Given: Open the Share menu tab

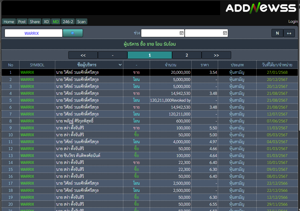Looking at the screenshot, I should click(35, 22).
